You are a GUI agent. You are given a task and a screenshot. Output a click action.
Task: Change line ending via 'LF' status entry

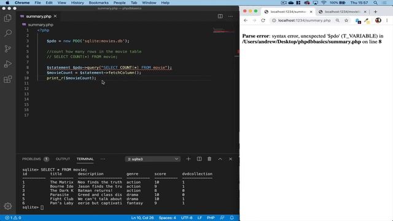point(200,218)
